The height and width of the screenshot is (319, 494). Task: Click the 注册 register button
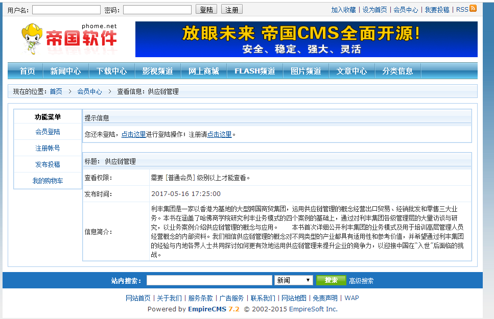click(x=231, y=9)
